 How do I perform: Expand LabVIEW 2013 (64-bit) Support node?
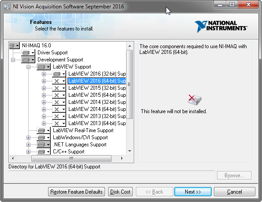[x=44, y=123]
